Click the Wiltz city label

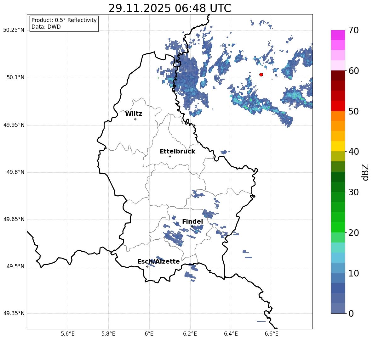pyautogui.click(x=134, y=114)
